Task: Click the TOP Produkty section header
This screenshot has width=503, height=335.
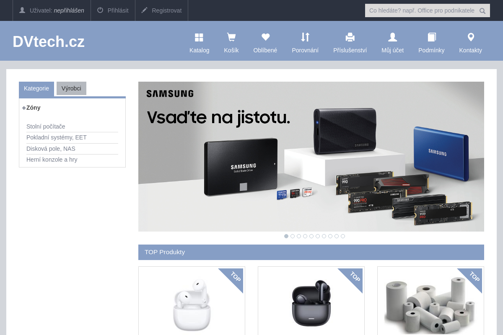Action: (311, 252)
